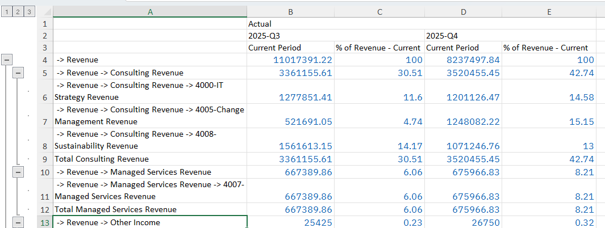Click the Select All corner button
Image resolution: width=605 pixels, height=228 pixels.
45,12
